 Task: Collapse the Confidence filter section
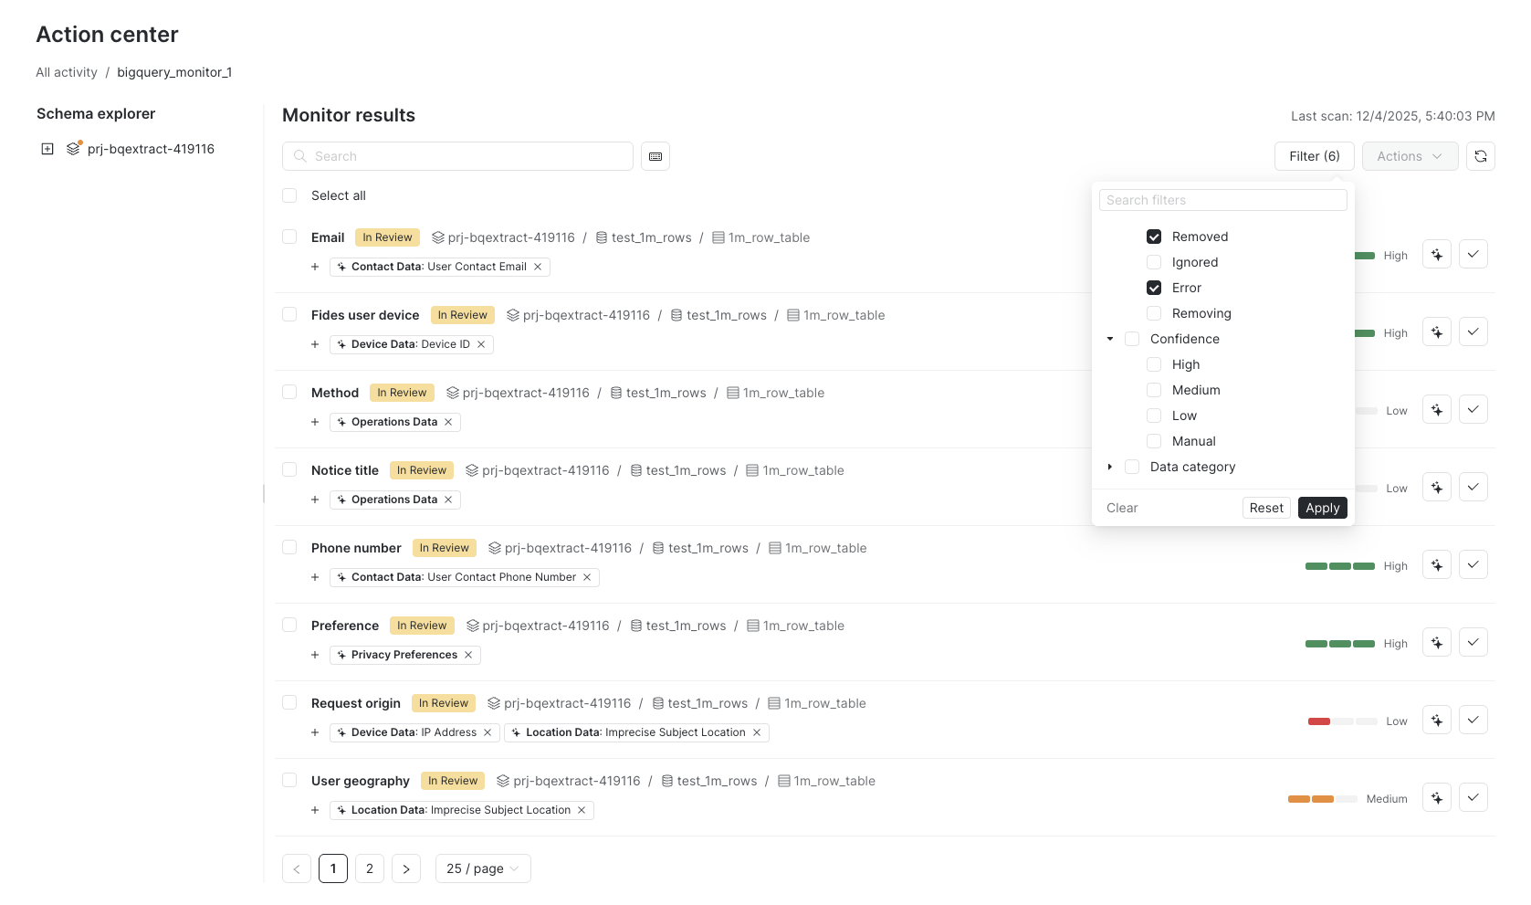(1110, 339)
